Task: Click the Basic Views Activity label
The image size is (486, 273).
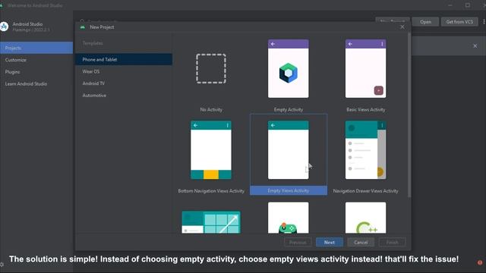Action: pyautogui.click(x=366, y=109)
